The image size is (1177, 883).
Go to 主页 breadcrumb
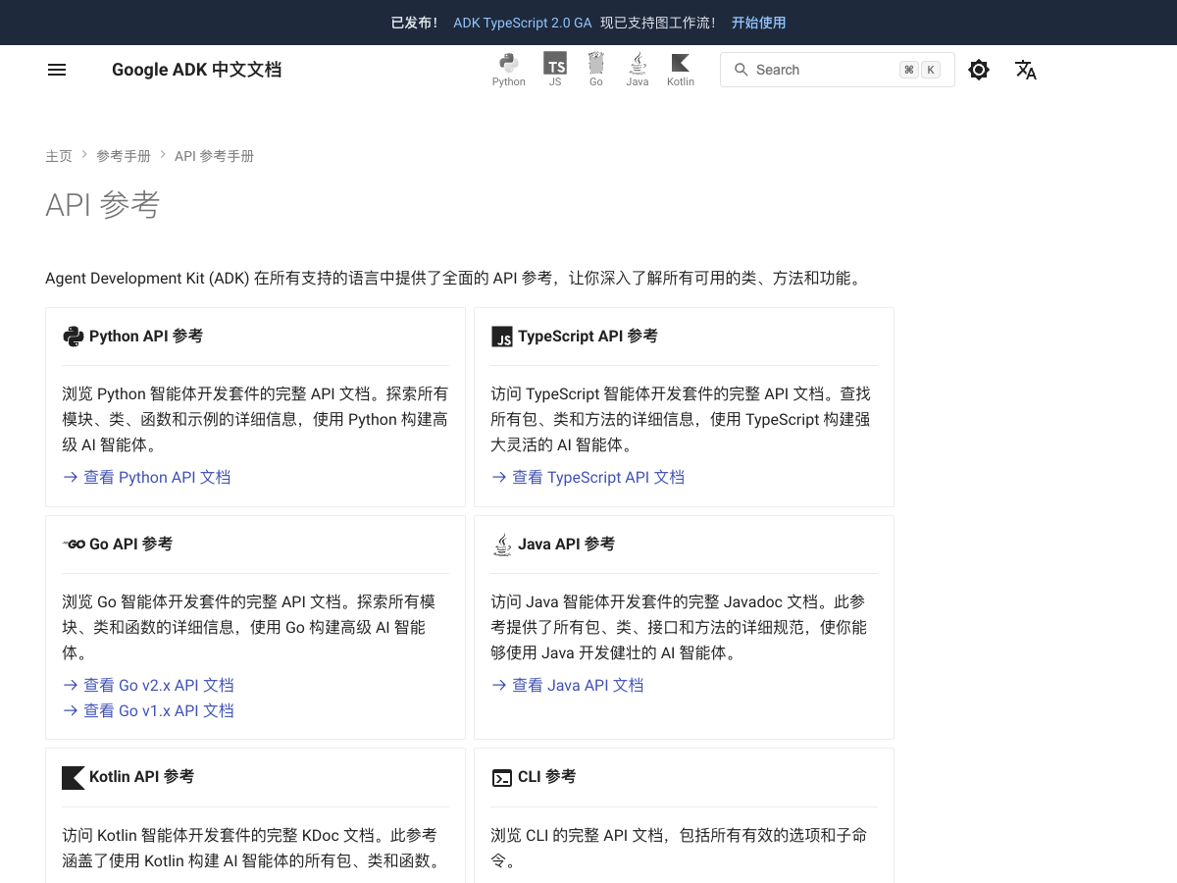point(59,156)
